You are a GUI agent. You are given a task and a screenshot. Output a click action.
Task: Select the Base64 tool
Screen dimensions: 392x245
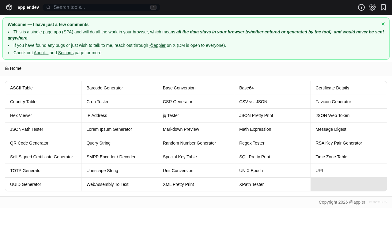pyautogui.click(x=247, y=88)
